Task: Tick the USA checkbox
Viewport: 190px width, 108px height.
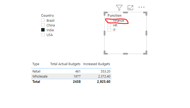Action: pos(43,35)
